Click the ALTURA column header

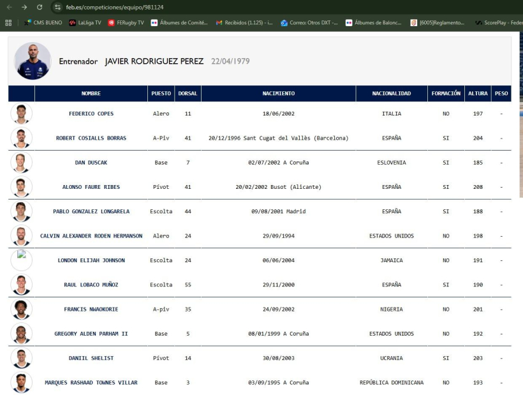[478, 93]
